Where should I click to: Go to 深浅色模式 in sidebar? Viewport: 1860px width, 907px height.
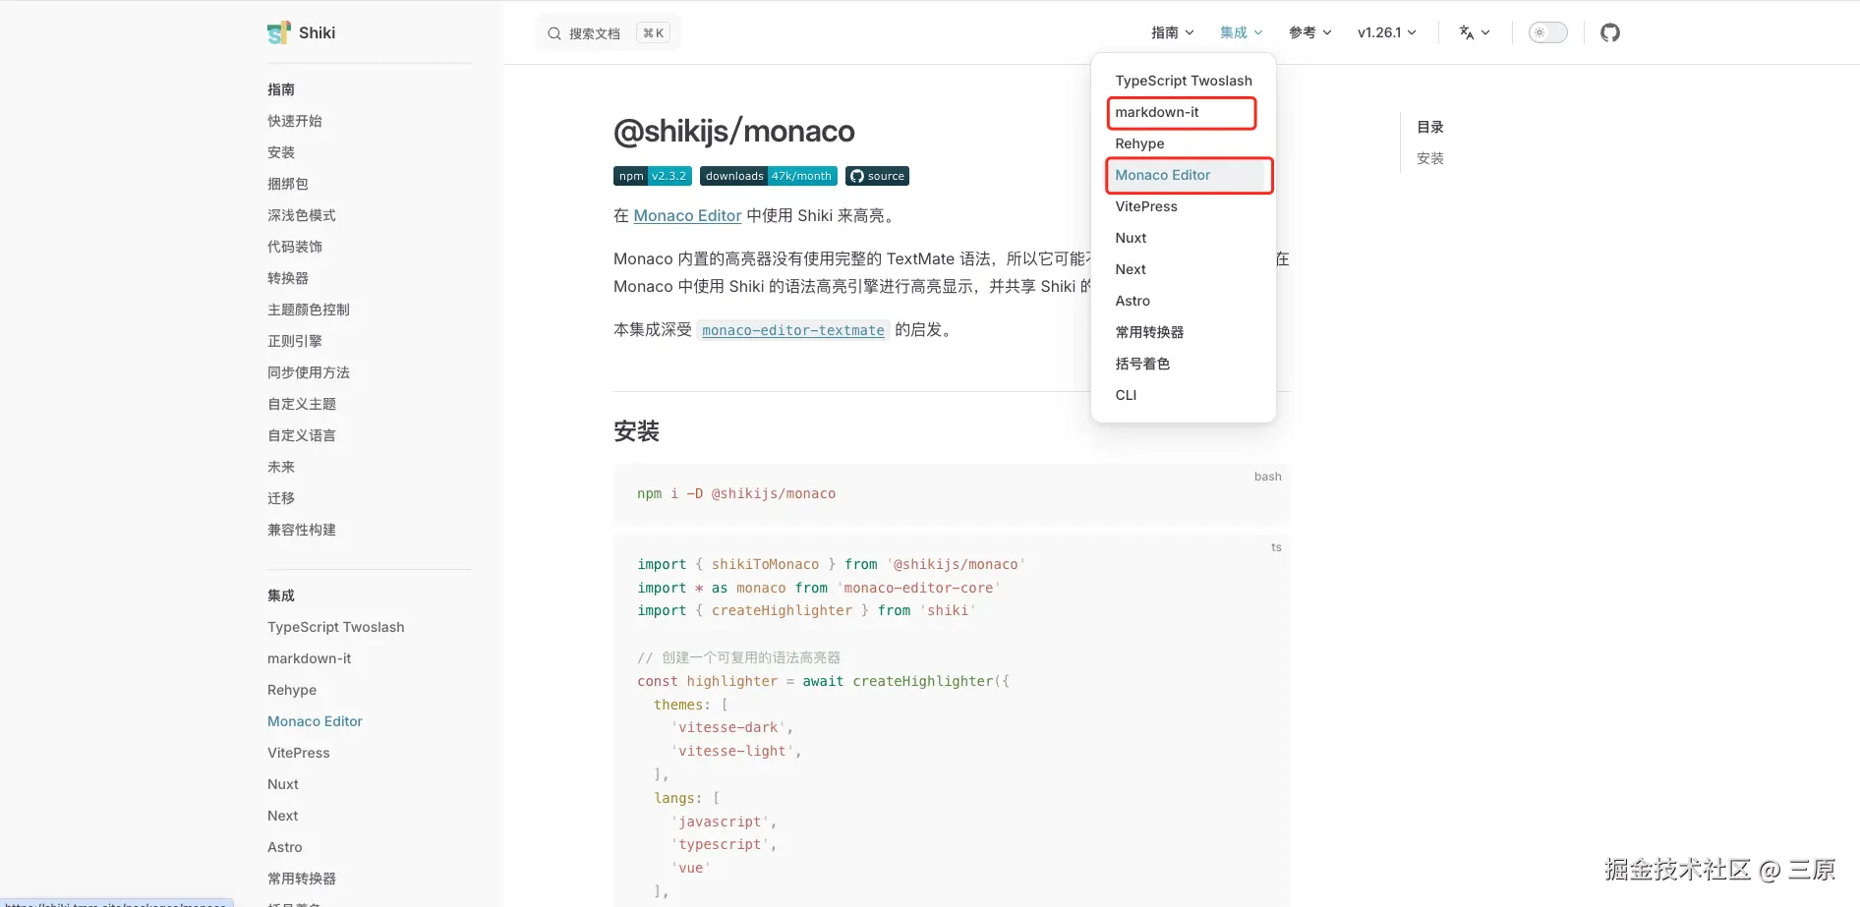(x=302, y=215)
